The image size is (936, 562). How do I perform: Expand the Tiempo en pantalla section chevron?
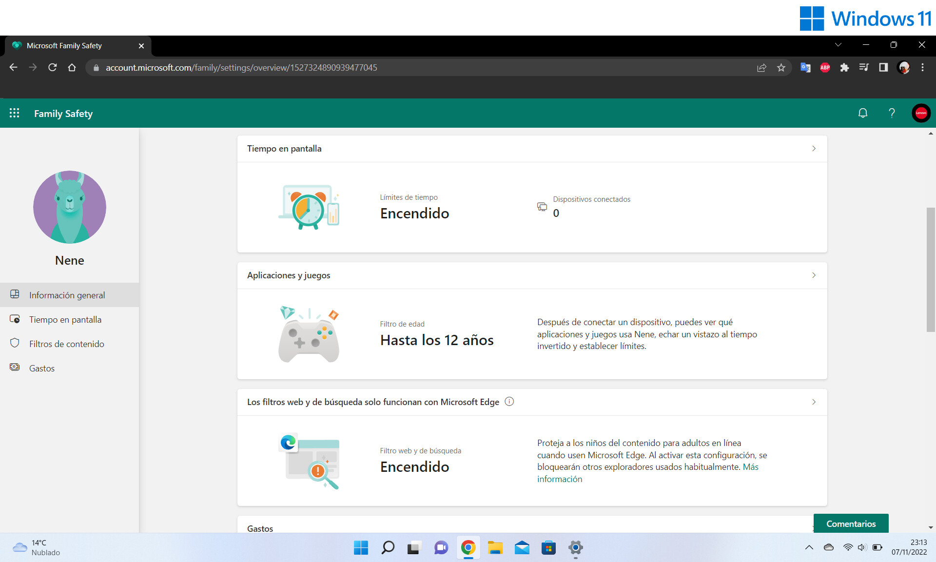tap(814, 148)
